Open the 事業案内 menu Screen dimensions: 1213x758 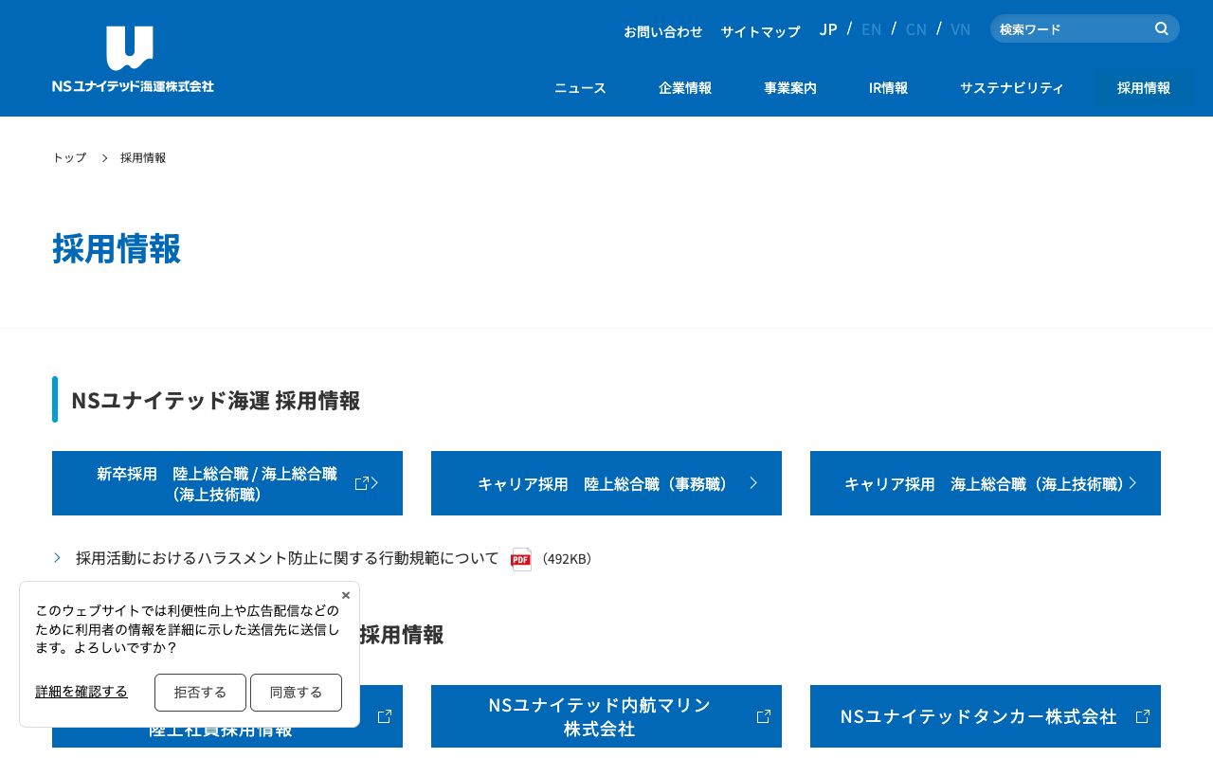[790, 88]
